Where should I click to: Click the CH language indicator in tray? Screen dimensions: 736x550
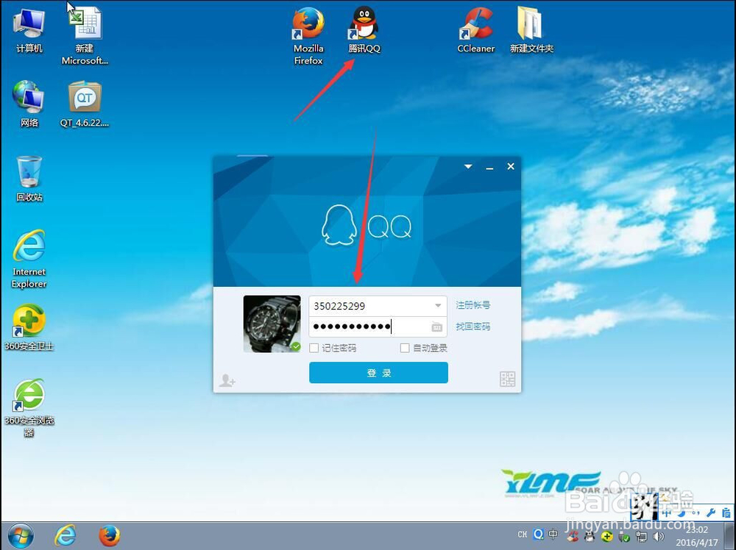tap(522, 535)
